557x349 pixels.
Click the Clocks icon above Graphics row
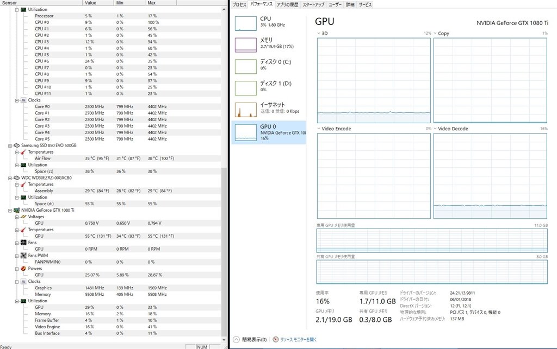23,281
